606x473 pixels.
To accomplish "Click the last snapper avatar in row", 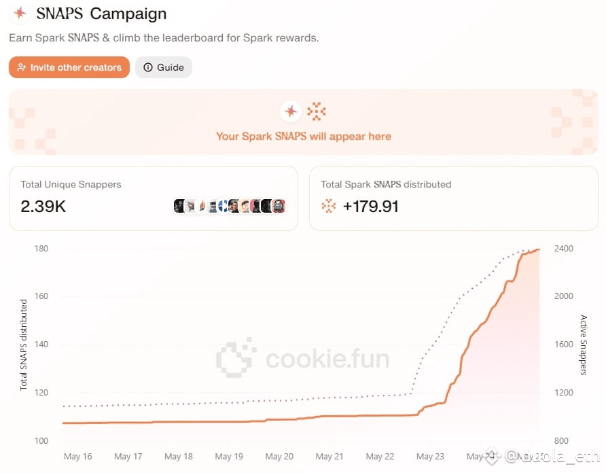I will tap(279, 206).
